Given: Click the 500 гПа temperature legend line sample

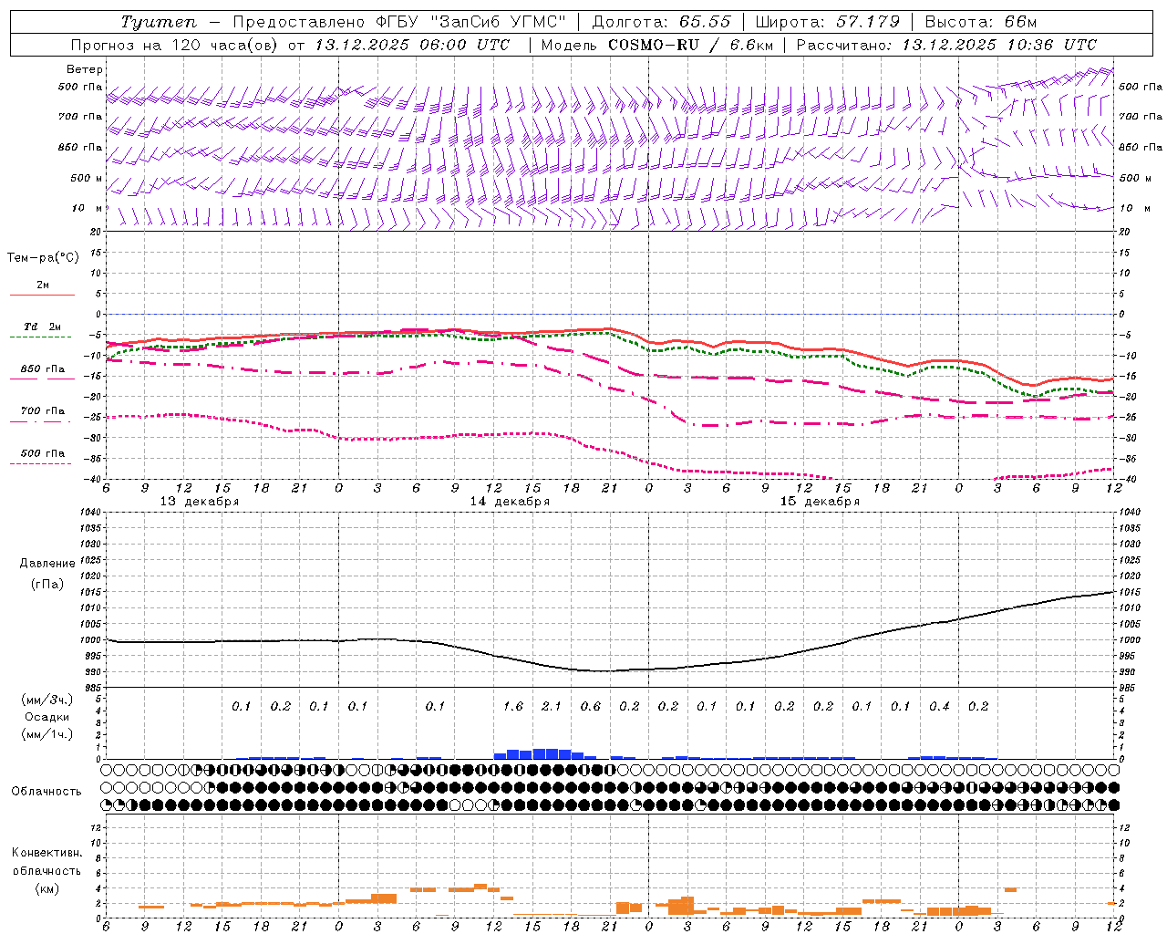Looking at the screenshot, I should click(x=40, y=464).
